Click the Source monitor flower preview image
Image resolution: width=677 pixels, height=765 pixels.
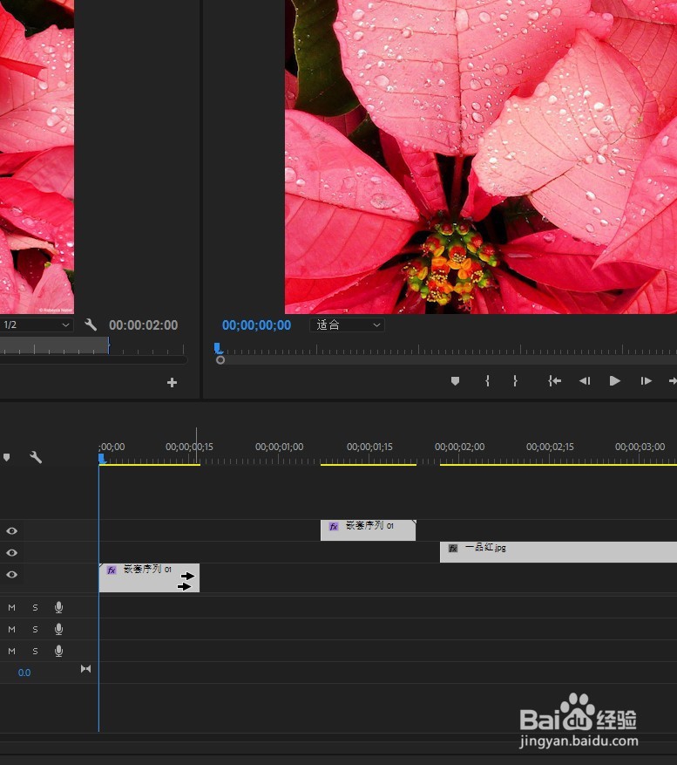pyautogui.click(x=37, y=157)
